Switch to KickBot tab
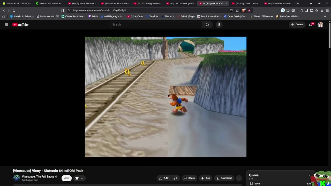The width and height of the screenshot is (331, 186). (17, 3)
